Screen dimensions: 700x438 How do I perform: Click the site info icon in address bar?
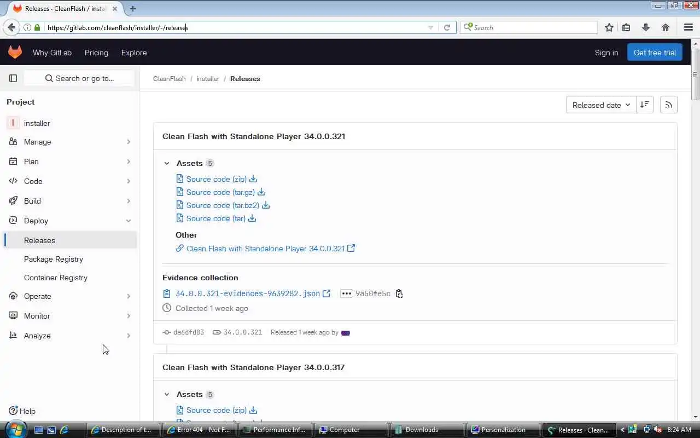(x=27, y=27)
